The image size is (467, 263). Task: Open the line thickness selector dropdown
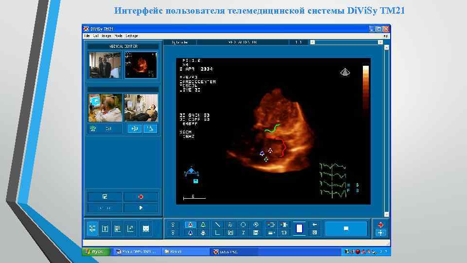coord(271,233)
